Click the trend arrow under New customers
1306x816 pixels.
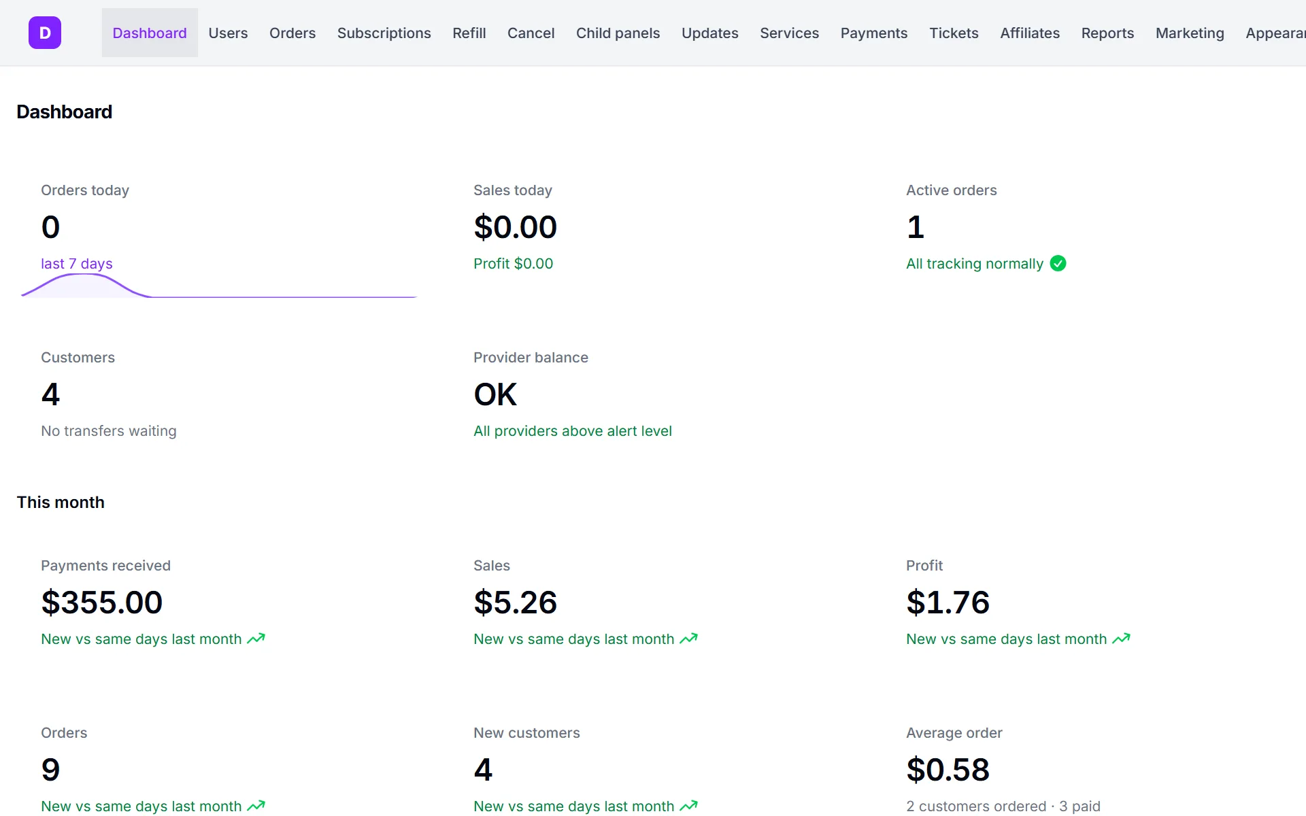pyautogui.click(x=688, y=806)
